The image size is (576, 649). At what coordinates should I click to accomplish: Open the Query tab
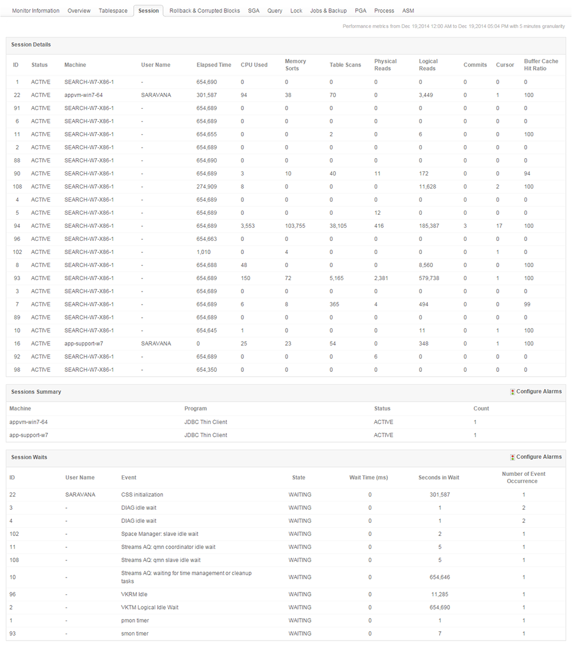(x=275, y=11)
